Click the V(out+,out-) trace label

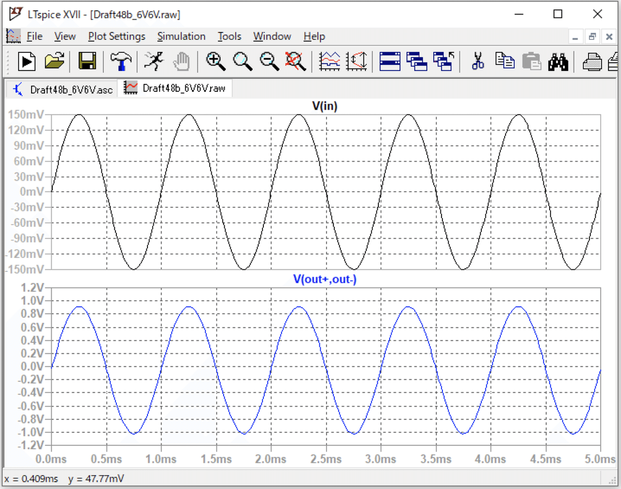tap(325, 279)
